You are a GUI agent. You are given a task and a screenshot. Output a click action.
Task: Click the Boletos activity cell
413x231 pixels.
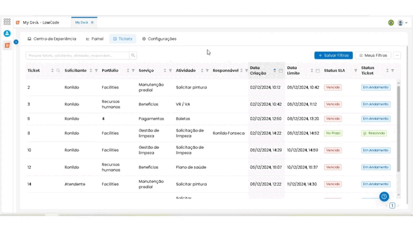point(183,119)
